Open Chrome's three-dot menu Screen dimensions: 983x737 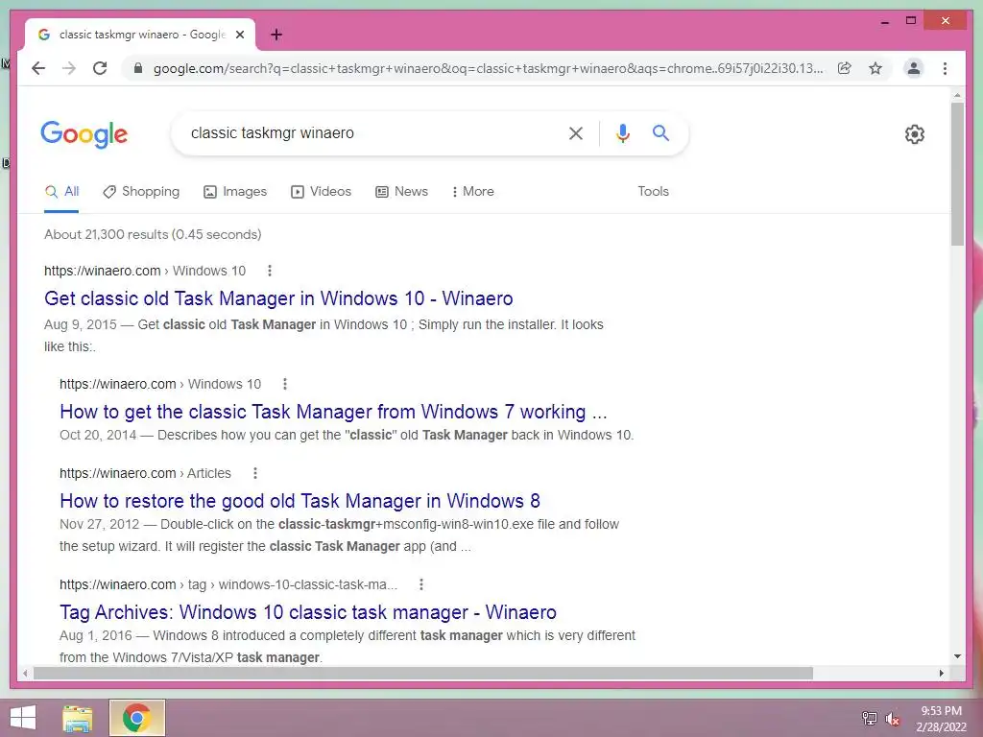(x=945, y=68)
